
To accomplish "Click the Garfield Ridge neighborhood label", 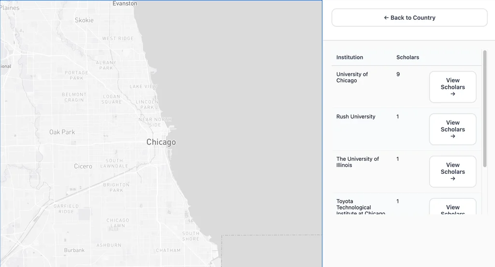I will coord(66,209).
